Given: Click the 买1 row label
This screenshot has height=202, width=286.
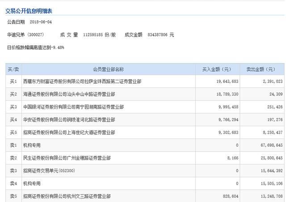Looking at the screenshot, I should (x=13, y=81).
